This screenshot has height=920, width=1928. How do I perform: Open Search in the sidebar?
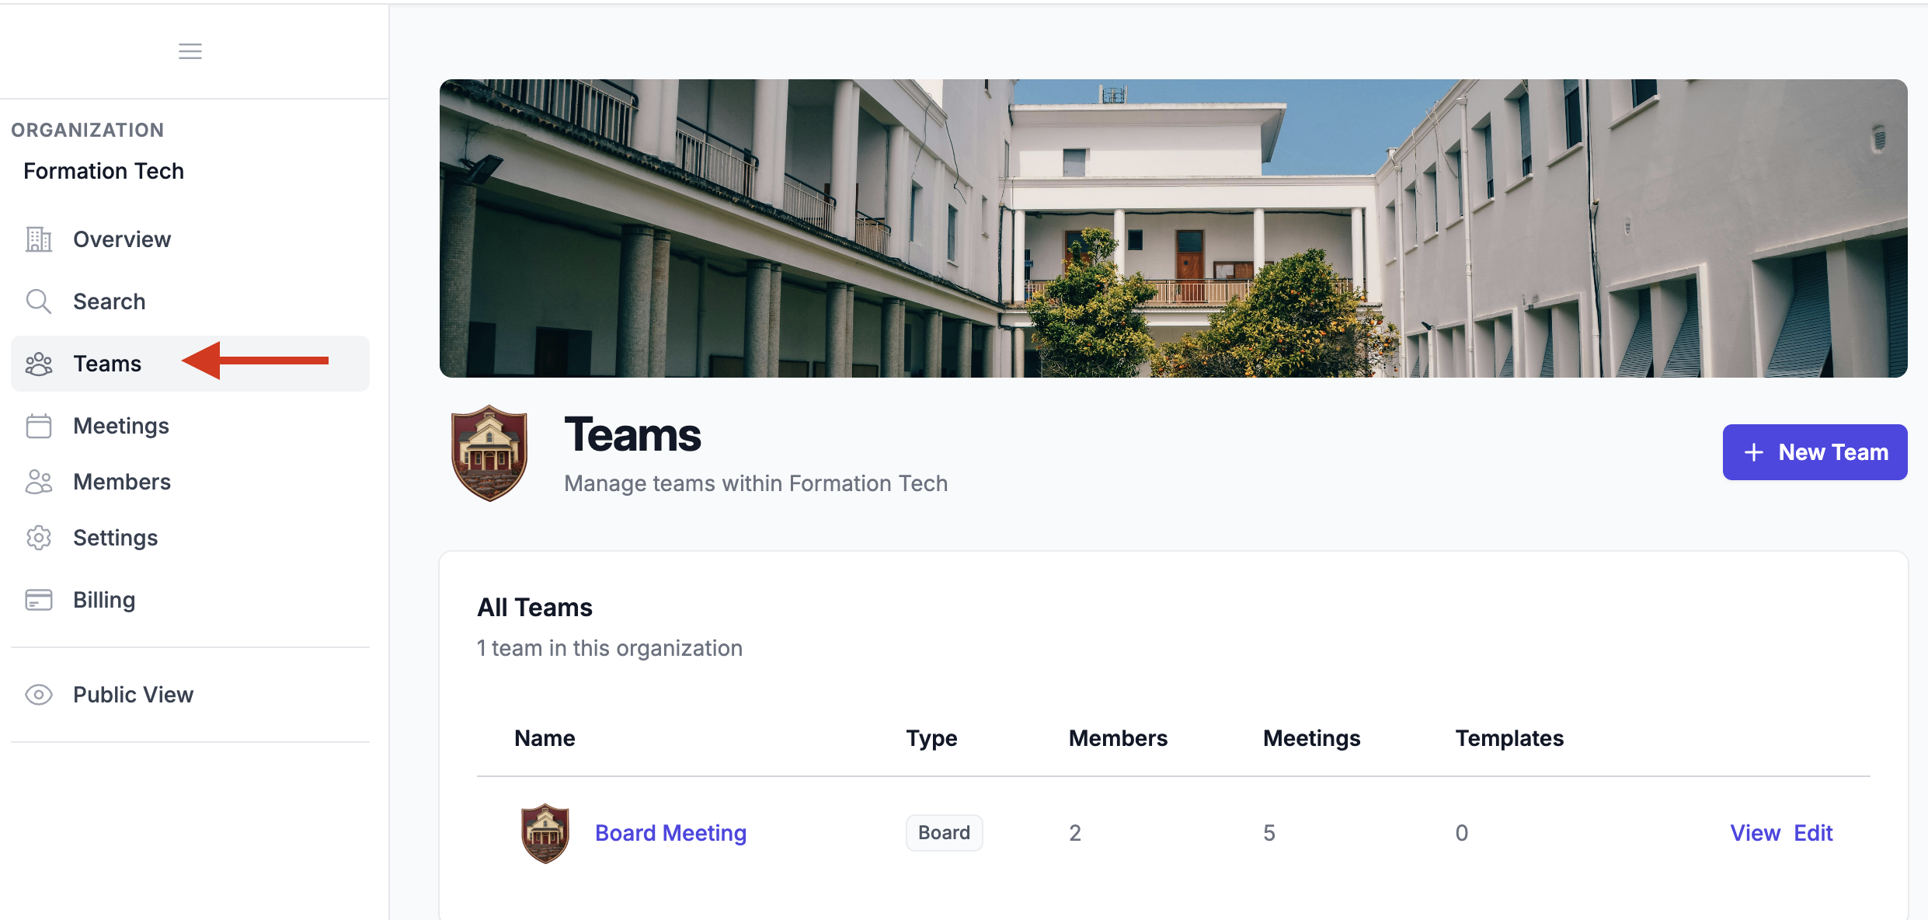coord(190,301)
